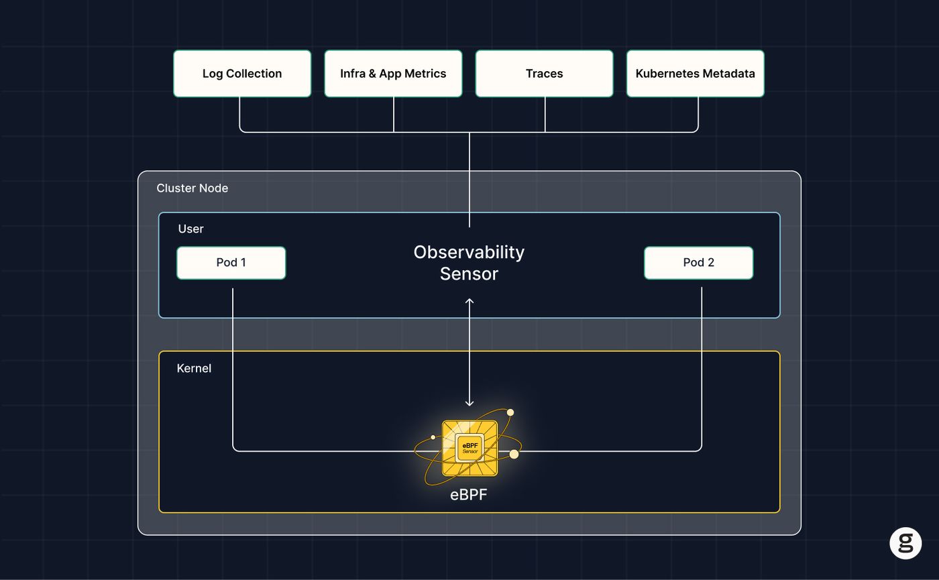This screenshot has height=580, width=939.
Task: Click the Log Collection box
Action: (242, 74)
